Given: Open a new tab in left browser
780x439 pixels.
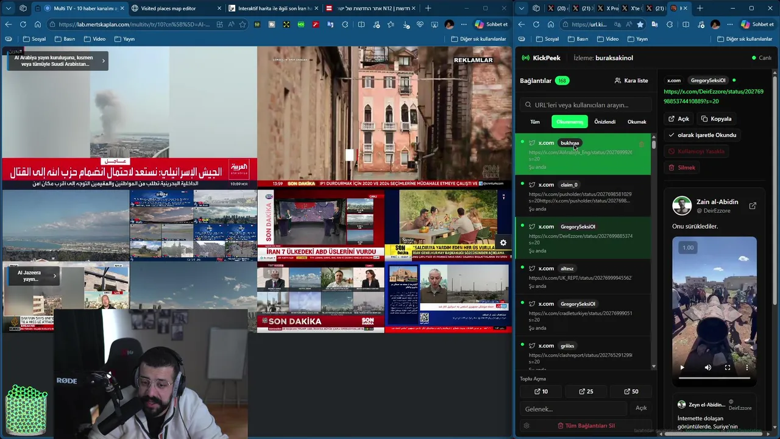Looking at the screenshot, I should (428, 8).
